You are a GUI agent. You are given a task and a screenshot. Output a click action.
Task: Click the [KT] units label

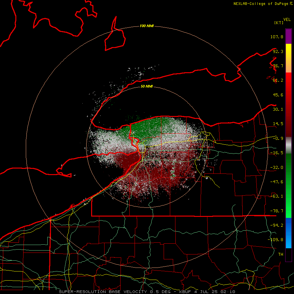coord(279,23)
